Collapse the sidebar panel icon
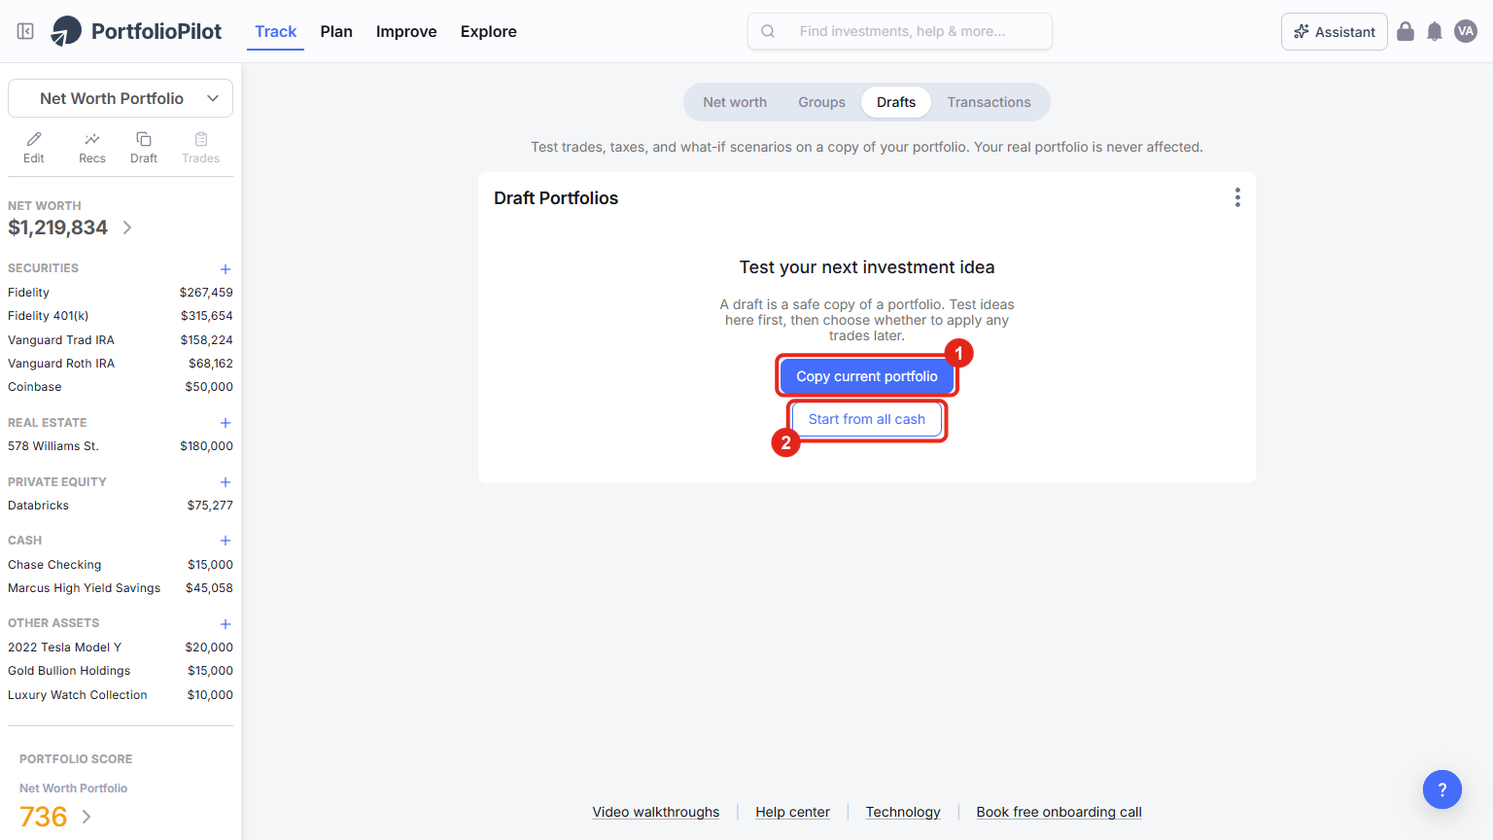This screenshot has width=1493, height=840. (26, 31)
